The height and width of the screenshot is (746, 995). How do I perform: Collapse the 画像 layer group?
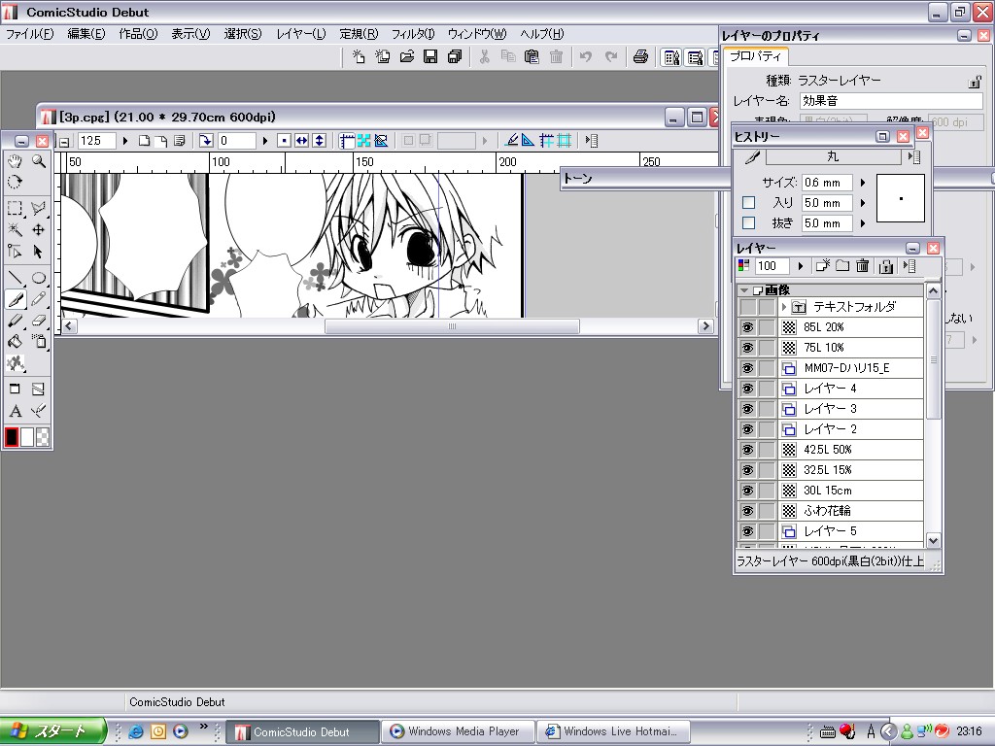pyautogui.click(x=744, y=289)
